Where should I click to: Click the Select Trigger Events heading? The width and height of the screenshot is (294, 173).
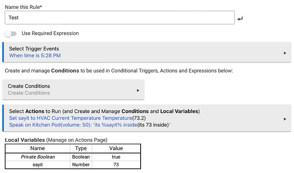tap(34, 49)
